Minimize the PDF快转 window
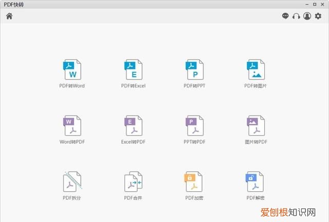This screenshot has height=222, width=329. click(x=307, y=4)
